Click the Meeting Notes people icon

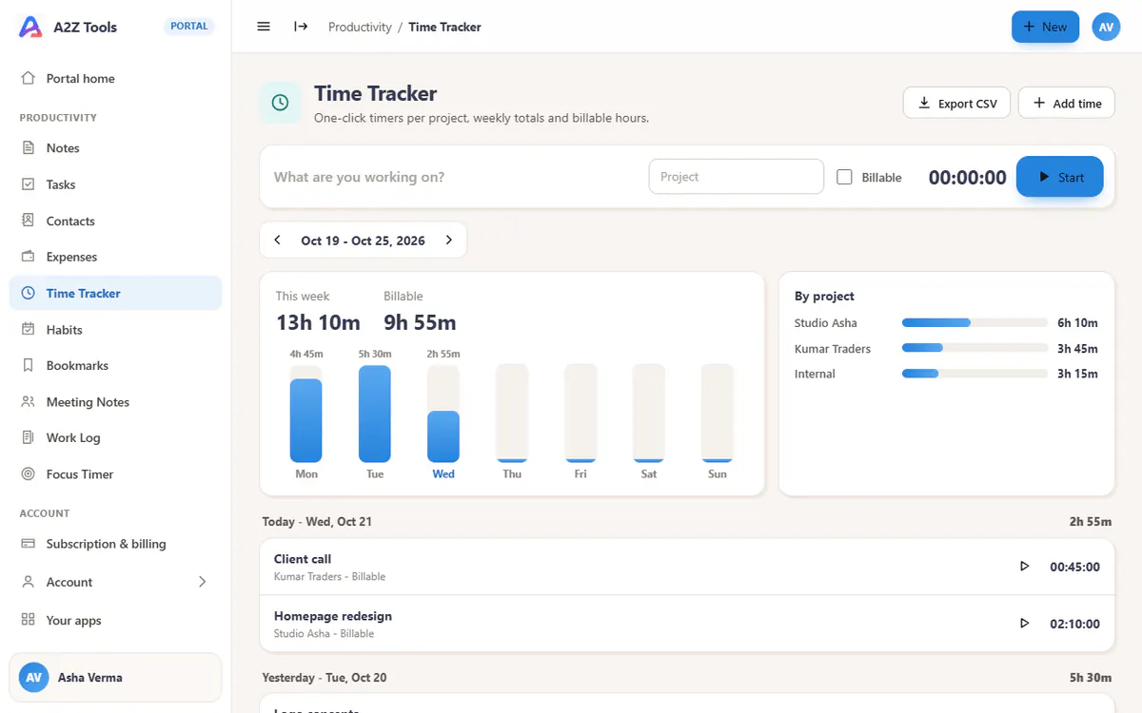click(29, 401)
